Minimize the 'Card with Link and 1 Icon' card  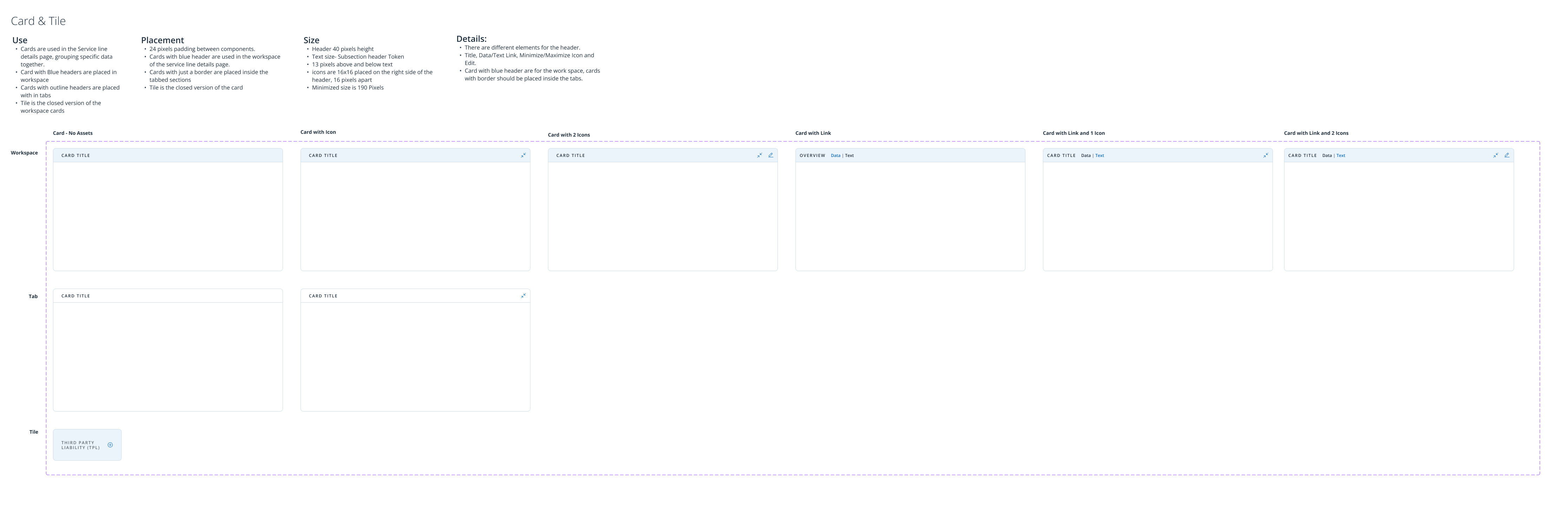tap(1265, 156)
